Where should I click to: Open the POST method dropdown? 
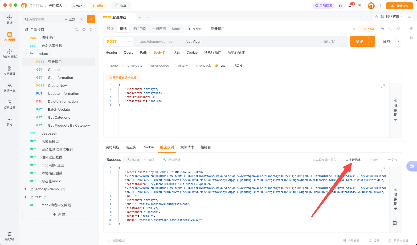(x=118, y=41)
